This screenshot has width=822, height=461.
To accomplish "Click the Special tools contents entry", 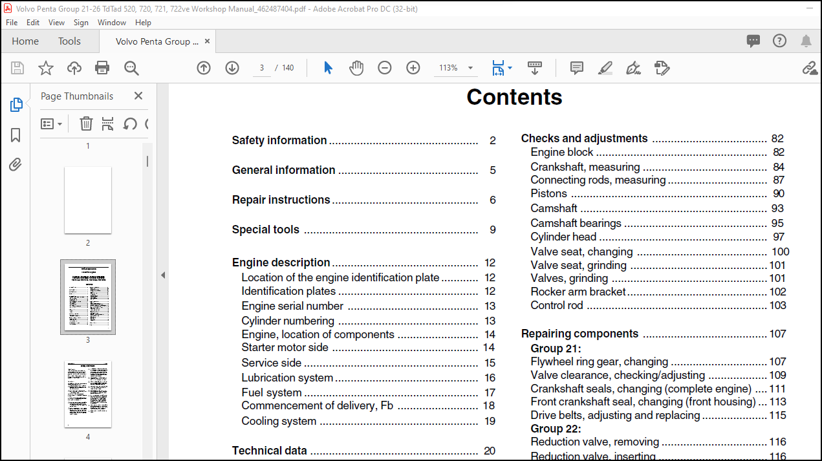I will click(x=363, y=230).
